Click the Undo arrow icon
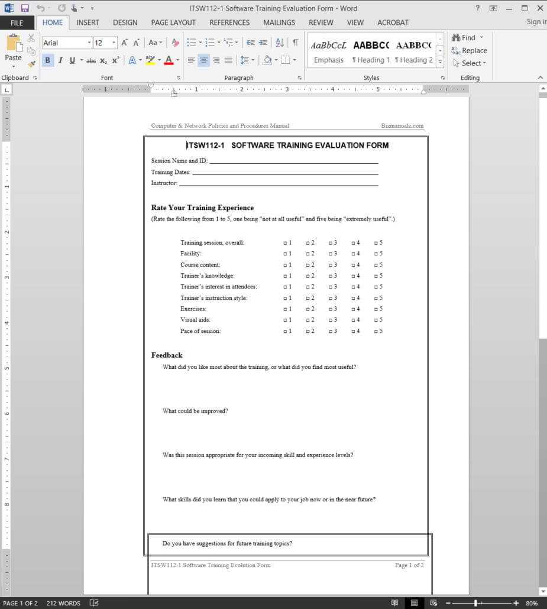This screenshot has width=547, height=609. click(40, 8)
